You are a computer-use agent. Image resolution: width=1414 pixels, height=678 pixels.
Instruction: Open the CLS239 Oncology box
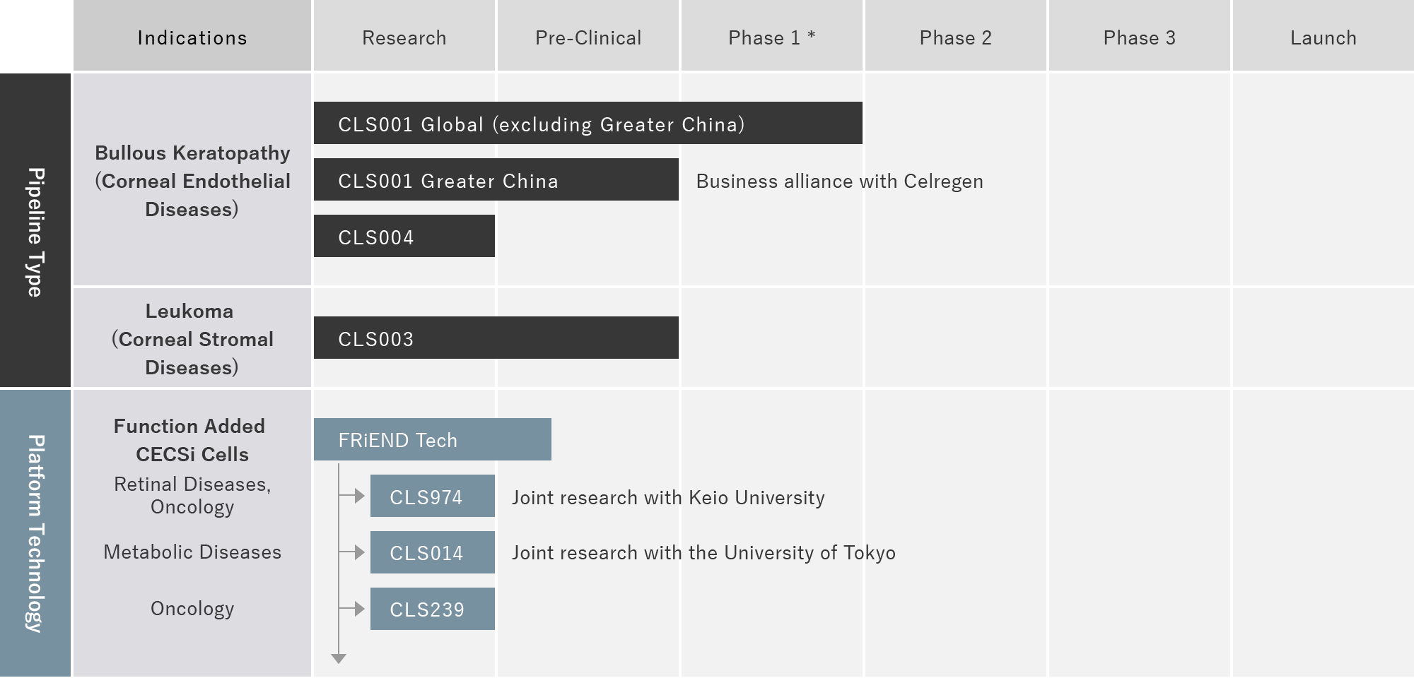[x=432, y=609]
